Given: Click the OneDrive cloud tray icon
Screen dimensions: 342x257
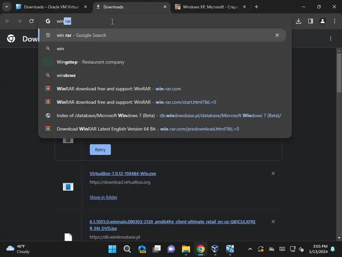Looking at the screenshot, I should coord(272,249).
